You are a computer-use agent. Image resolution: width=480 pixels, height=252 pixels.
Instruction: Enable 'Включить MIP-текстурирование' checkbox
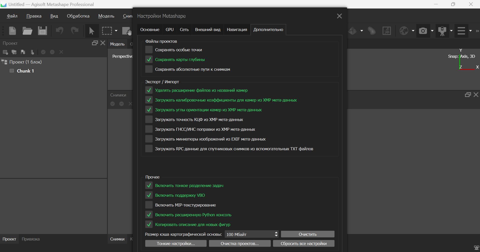tap(149, 205)
